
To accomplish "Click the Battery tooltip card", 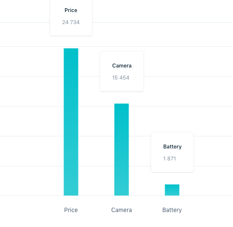I will coord(172,152).
